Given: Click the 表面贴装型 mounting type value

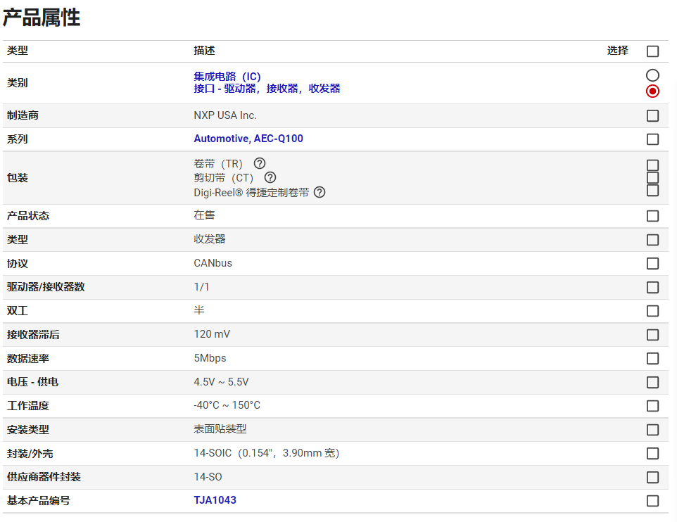Looking at the screenshot, I should [220, 428].
